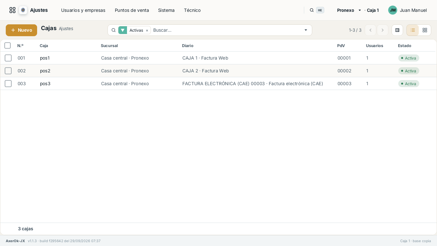Click the global search magnifier icon
437x246 pixels.
(x=312, y=10)
